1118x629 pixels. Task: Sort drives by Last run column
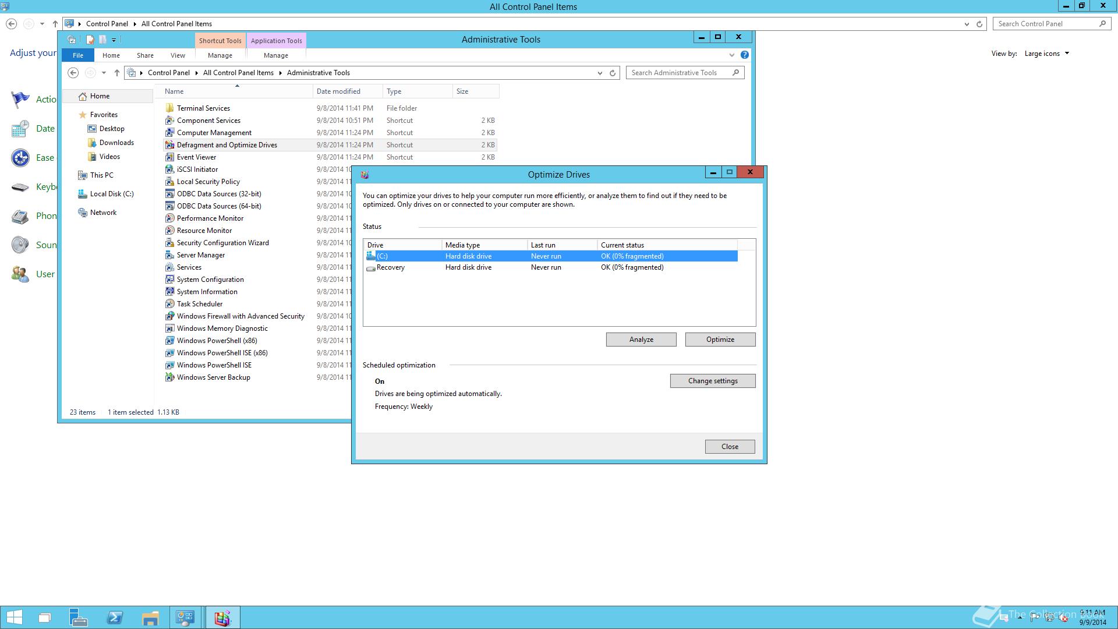[562, 245]
